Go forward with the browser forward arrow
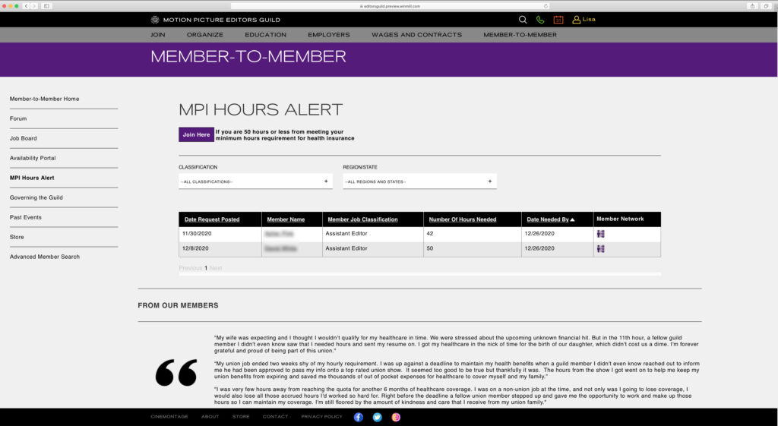The image size is (778, 426). click(x=33, y=6)
